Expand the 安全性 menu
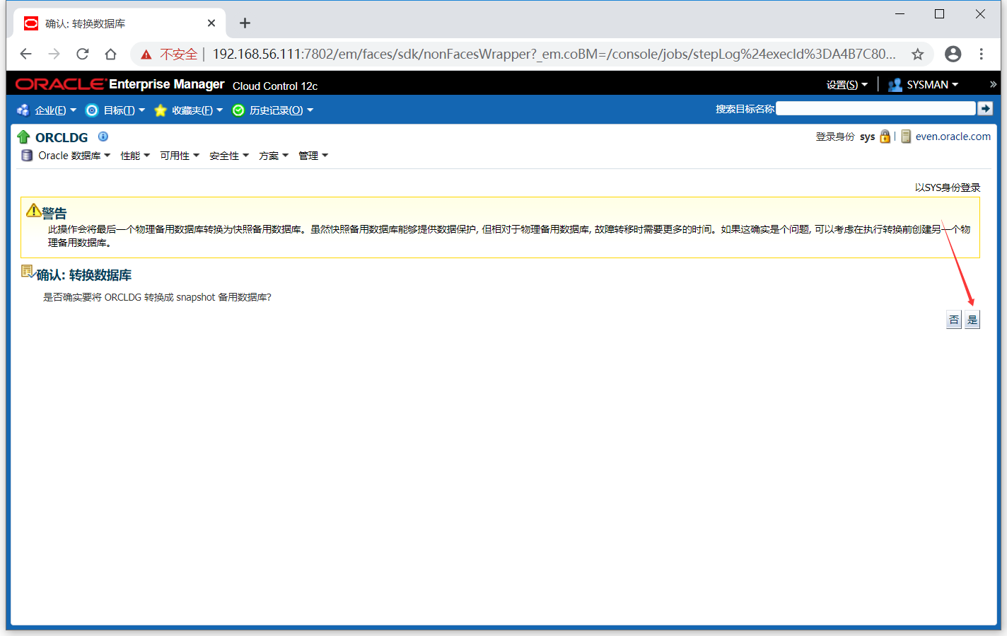This screenshot has height=636, width=1007. click(229, 156)
